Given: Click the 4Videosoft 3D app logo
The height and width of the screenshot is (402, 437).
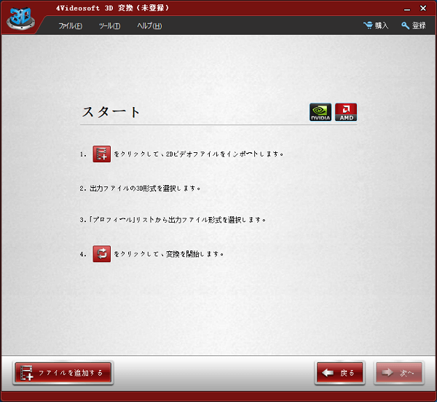Looking at the screenshot, I should tap(21, 18).
